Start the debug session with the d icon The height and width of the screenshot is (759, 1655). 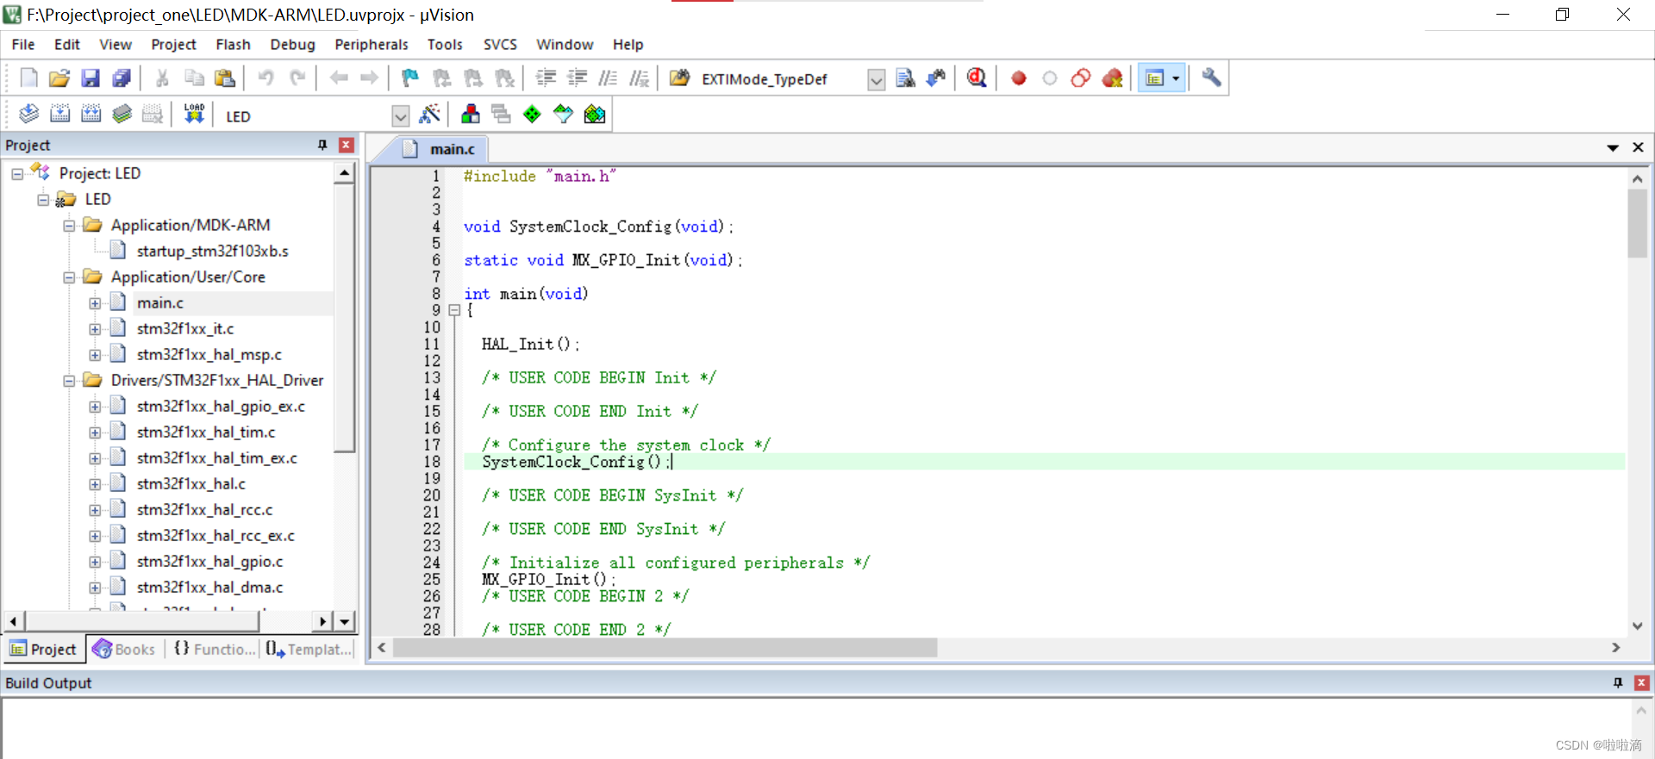pos(977,78)
